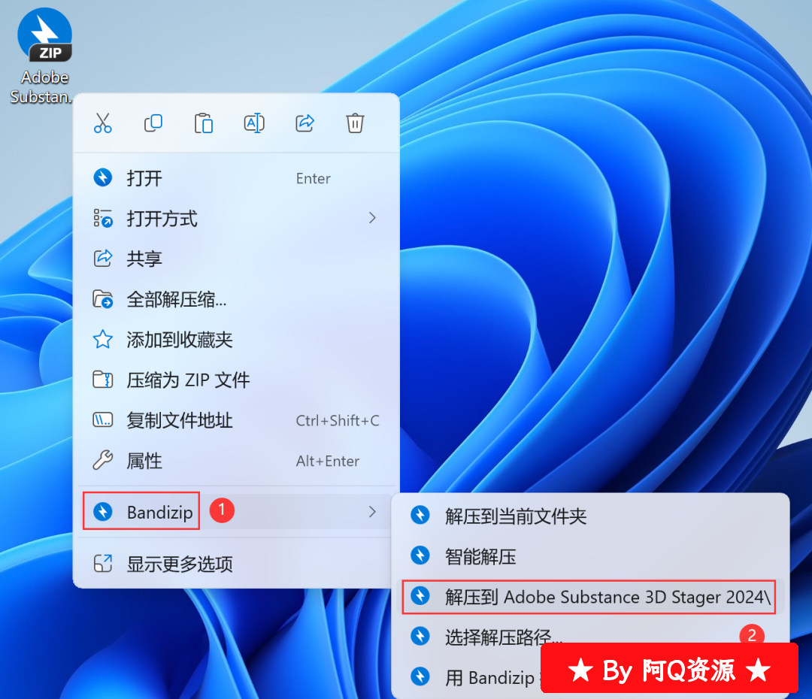
Task: Click the 用 Bandizip submenu entry
Action: 489,677
